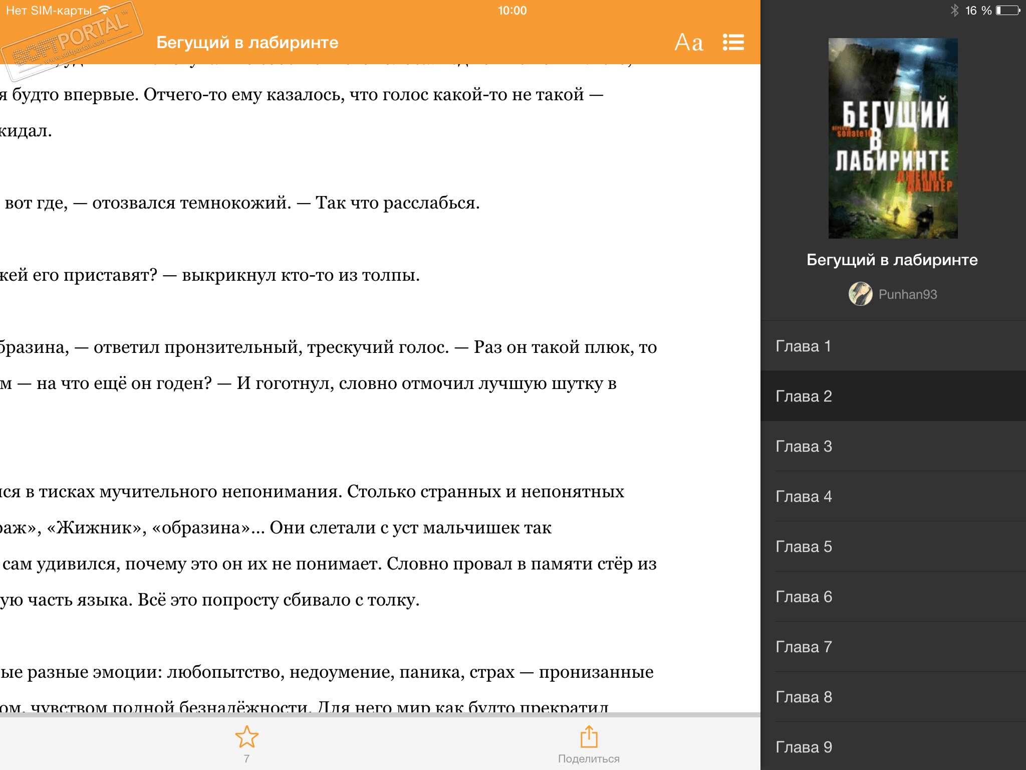
Task: Tap the battery indicator icon
Action: pos(1008,11)
